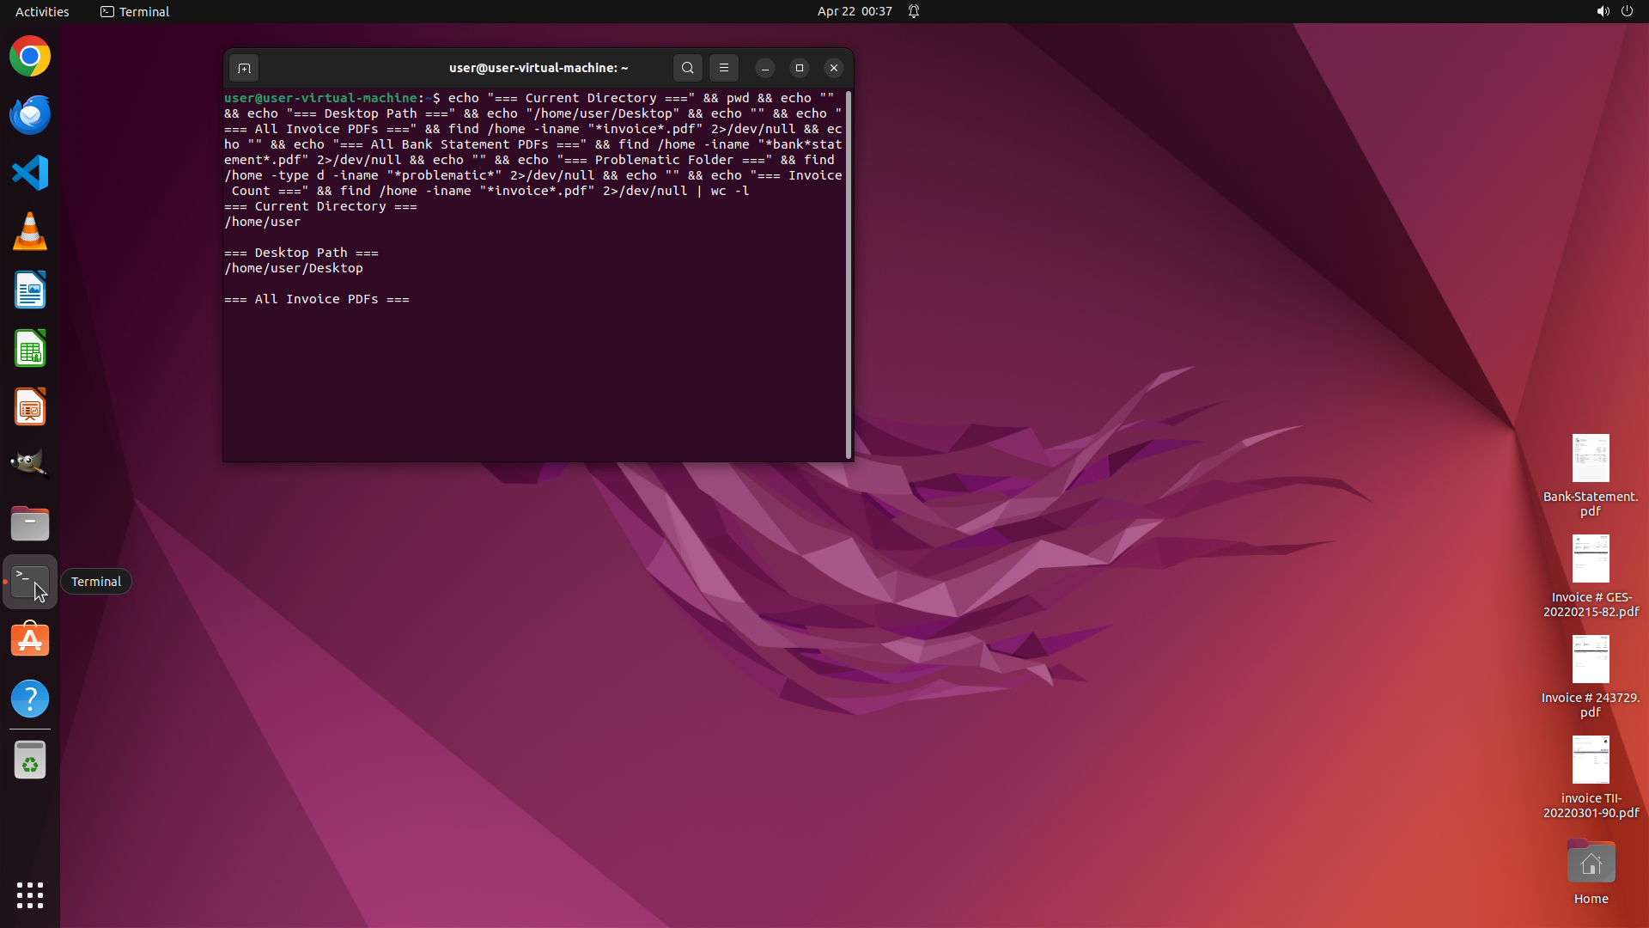Screen dimensions: 1649x928
Task: Select the Bank-Statement.pdf desktop file
Action: (x=1590, y=474)
